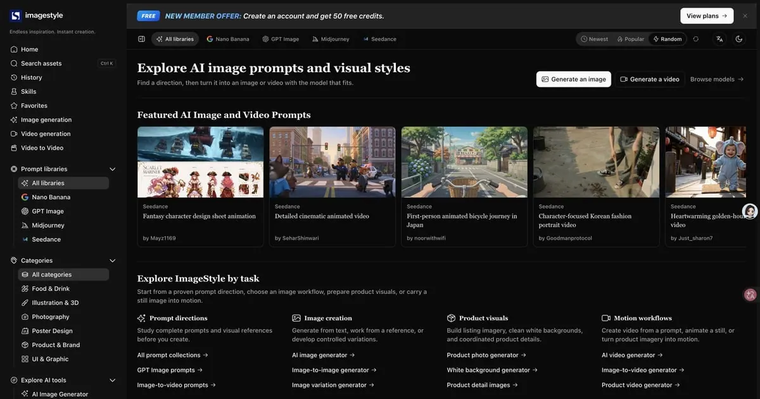Image resolution: width=760 pixels, height=399 pixels.
Task: Open White background generator link
Action: coord(492,370)
